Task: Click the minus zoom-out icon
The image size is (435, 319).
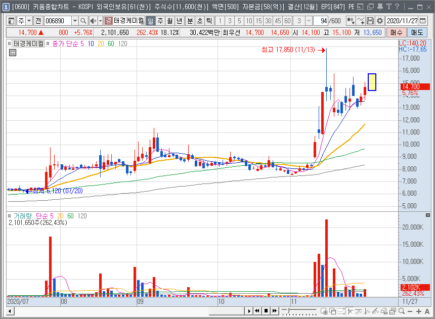Action: (410, 311)
